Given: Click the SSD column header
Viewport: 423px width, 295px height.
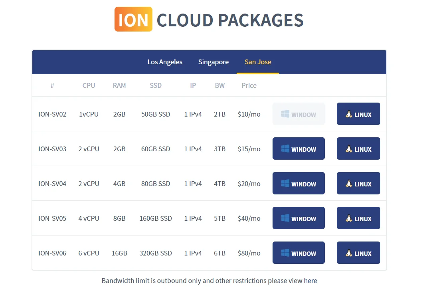Looking at the screenshot, I should (156, 85).
